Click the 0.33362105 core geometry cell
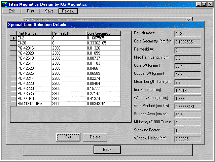Image resolution: width=215 pixels, height=162 pixels. click(x=103, y=43)
